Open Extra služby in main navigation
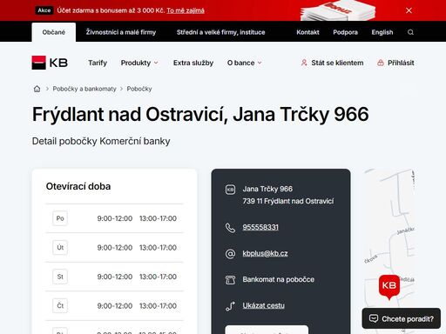 coord(193,63)
